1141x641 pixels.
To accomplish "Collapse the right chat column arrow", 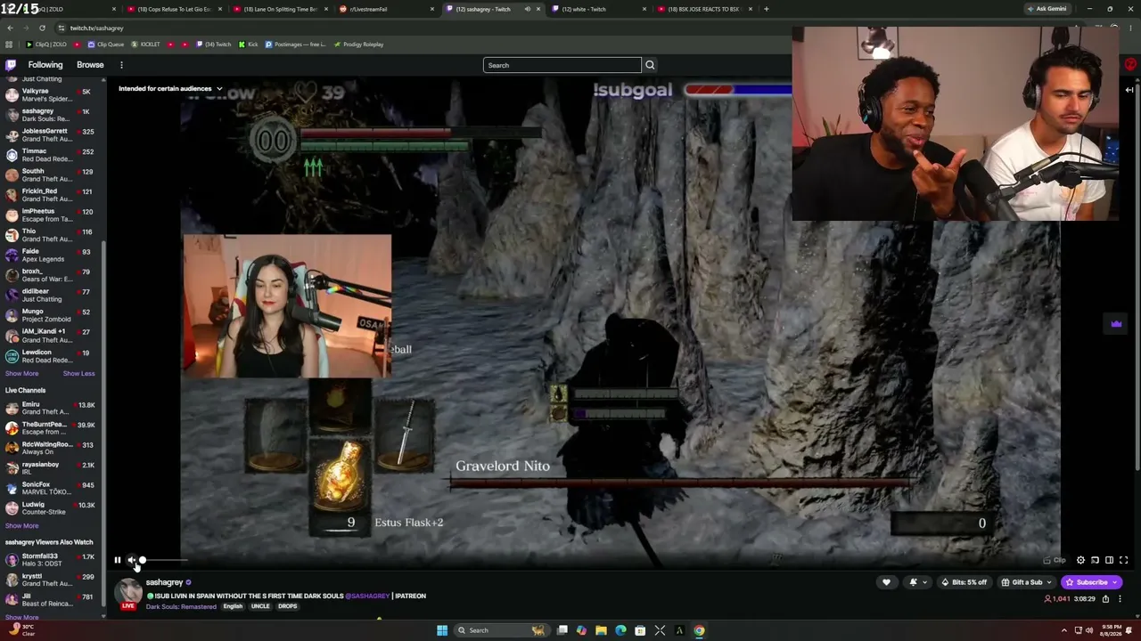I will (1129, 90).
